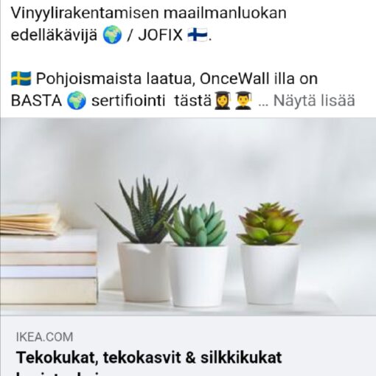
Task: Click the globe emoji after edelläkävijä
Action: pos(112,35)
